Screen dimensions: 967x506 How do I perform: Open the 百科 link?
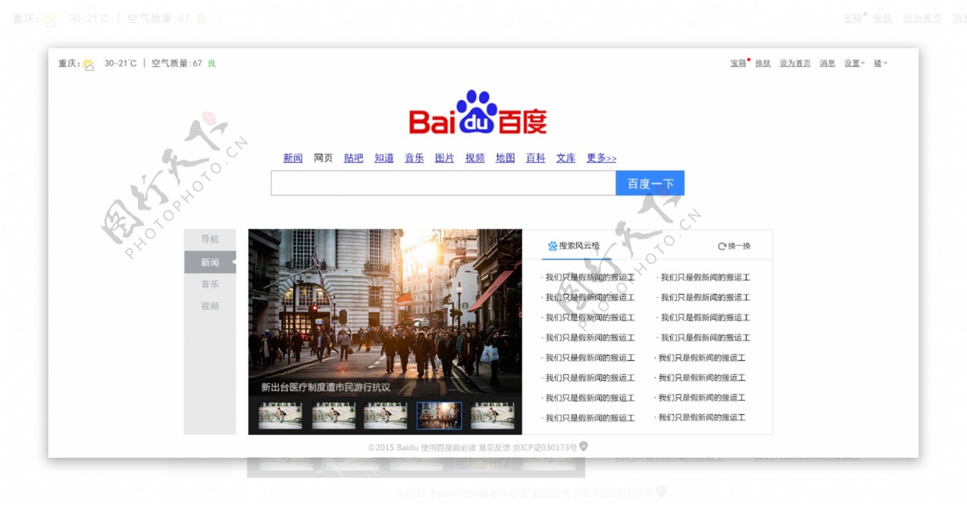point(535,158)
